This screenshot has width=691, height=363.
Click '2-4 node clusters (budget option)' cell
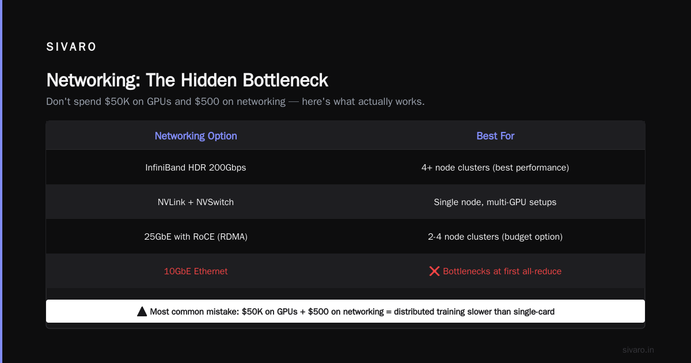(495, 237)
